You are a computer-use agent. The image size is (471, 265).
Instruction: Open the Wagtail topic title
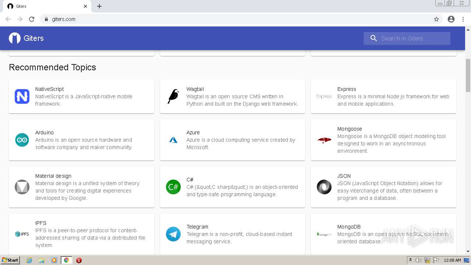195,89
